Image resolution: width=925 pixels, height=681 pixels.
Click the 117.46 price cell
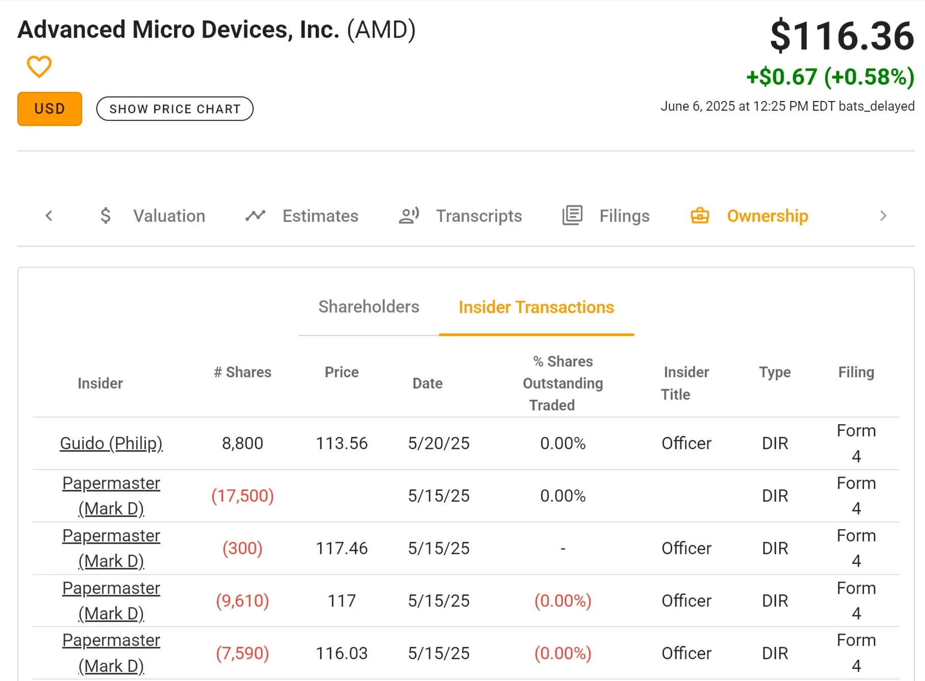(x=342, y=548)
